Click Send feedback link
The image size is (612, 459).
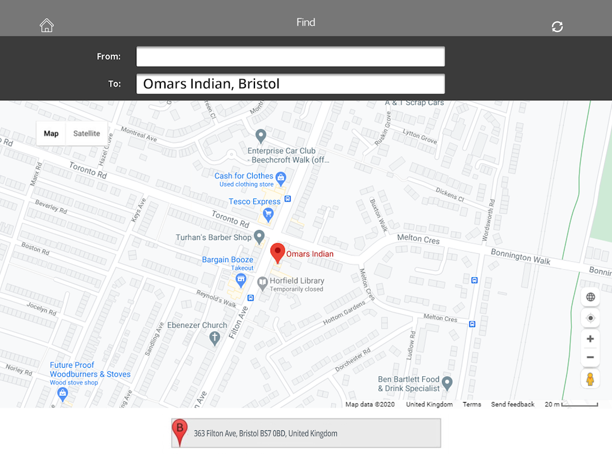point(512,404)
